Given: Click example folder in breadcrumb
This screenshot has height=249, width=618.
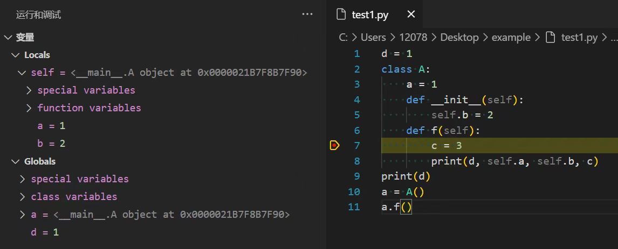Looking at the screenshot, I should 511,37.
